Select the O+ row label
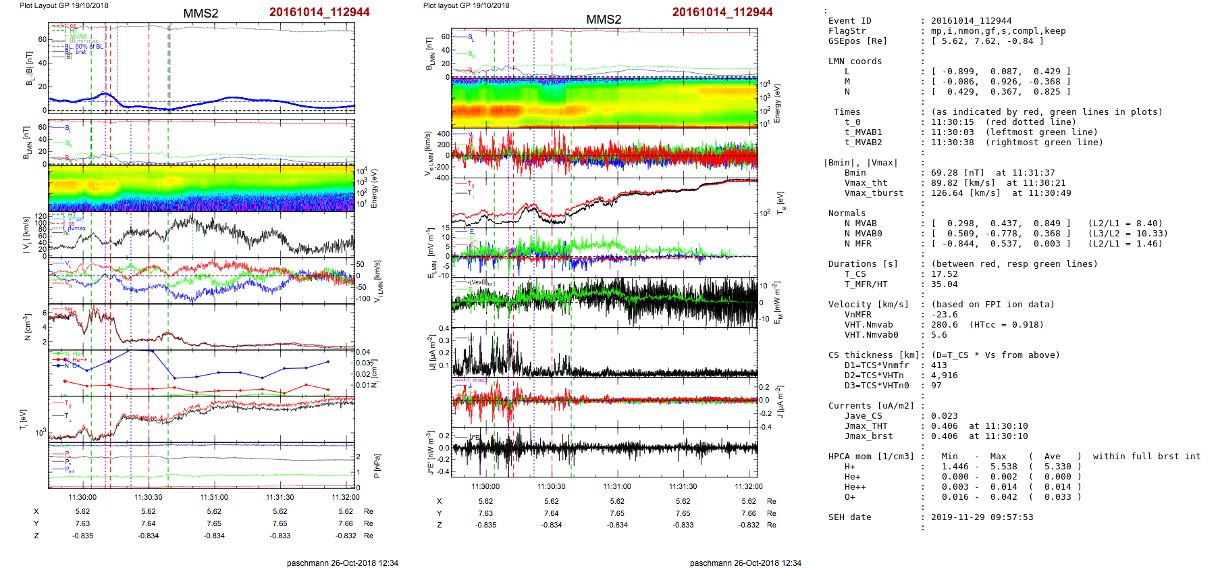This screenshot has height=568, width=1218. coord(849,497)
